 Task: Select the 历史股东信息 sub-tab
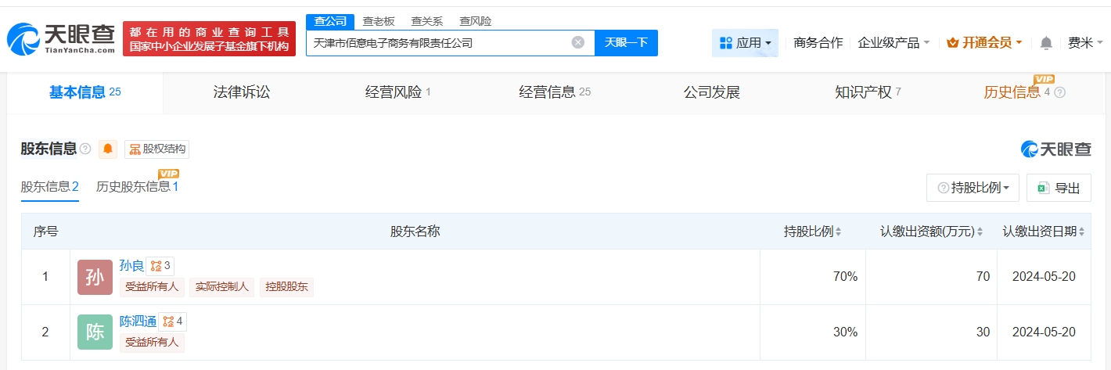138,187
